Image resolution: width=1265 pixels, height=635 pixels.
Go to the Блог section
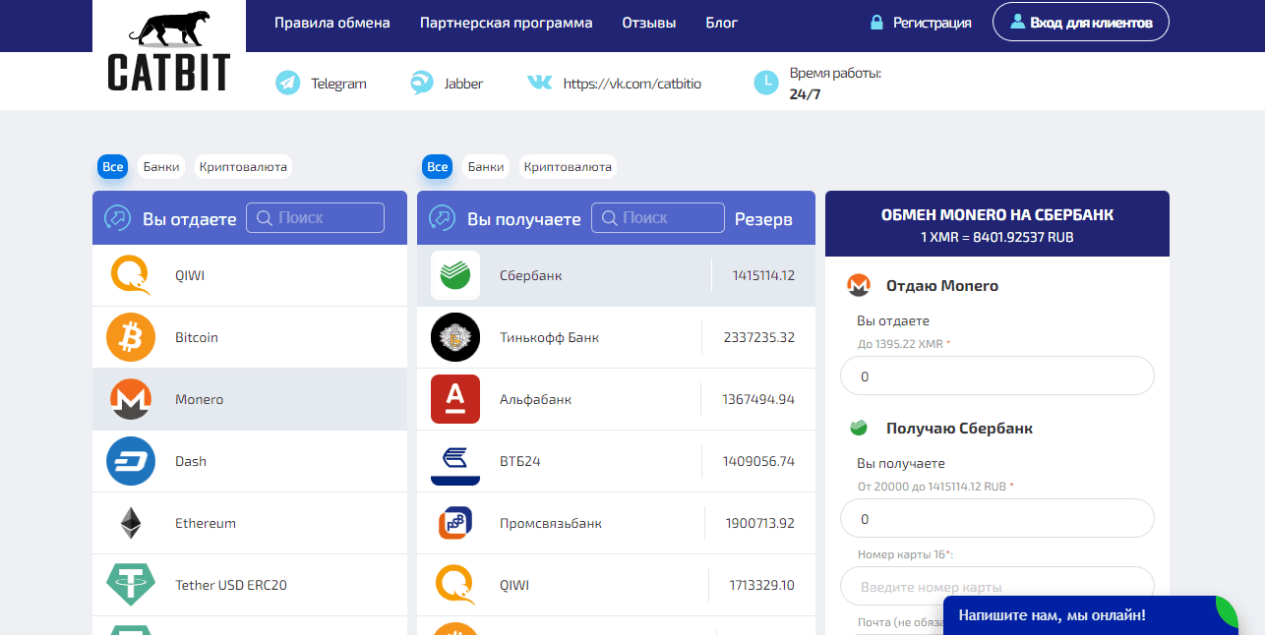coord(721,22)
